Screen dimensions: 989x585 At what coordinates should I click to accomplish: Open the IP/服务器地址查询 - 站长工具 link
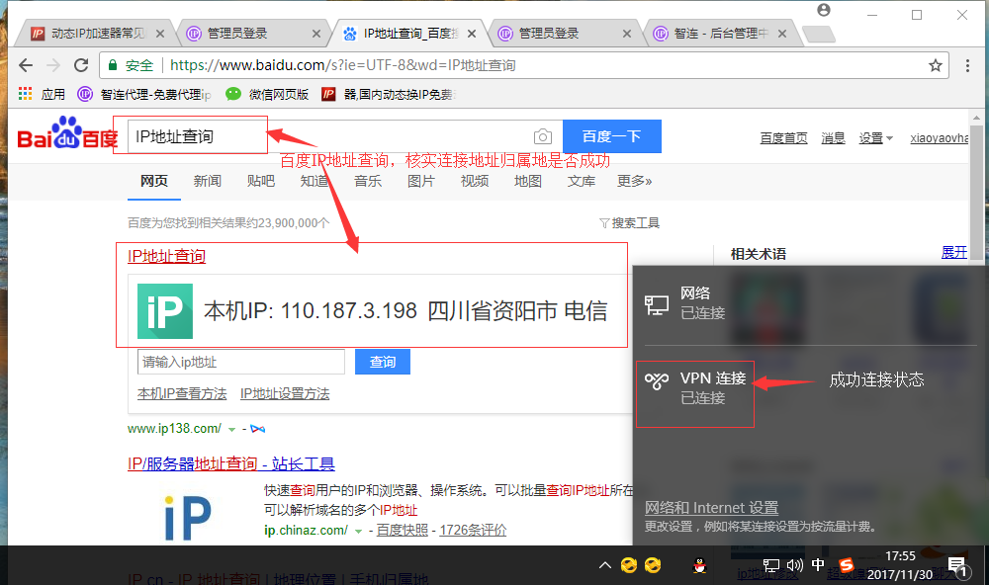coord(231,463)
